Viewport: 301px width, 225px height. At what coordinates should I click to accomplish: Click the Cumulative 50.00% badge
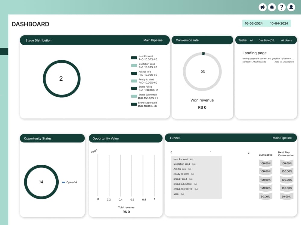pos(265,197)
